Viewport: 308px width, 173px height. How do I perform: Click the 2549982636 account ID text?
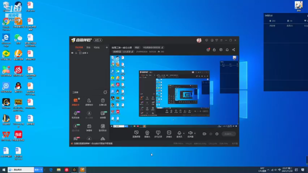142,52
